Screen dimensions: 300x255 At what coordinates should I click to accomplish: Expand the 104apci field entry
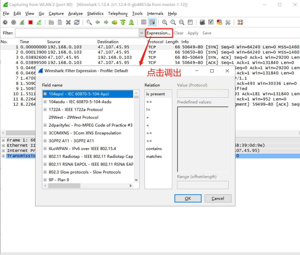click(x=45, y=94)
